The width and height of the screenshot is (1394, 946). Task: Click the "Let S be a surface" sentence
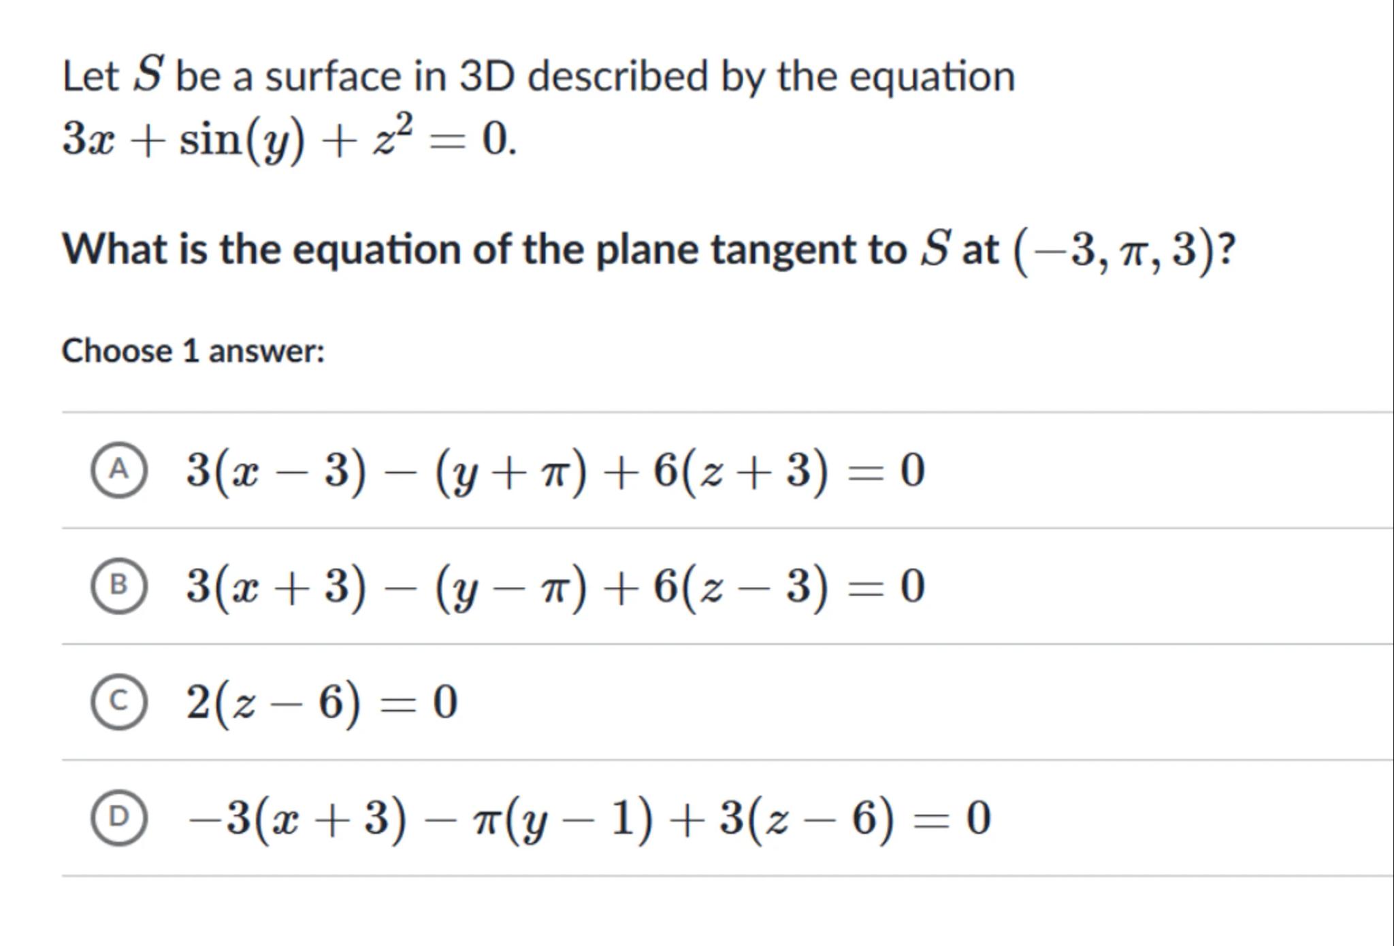point(538,75)
